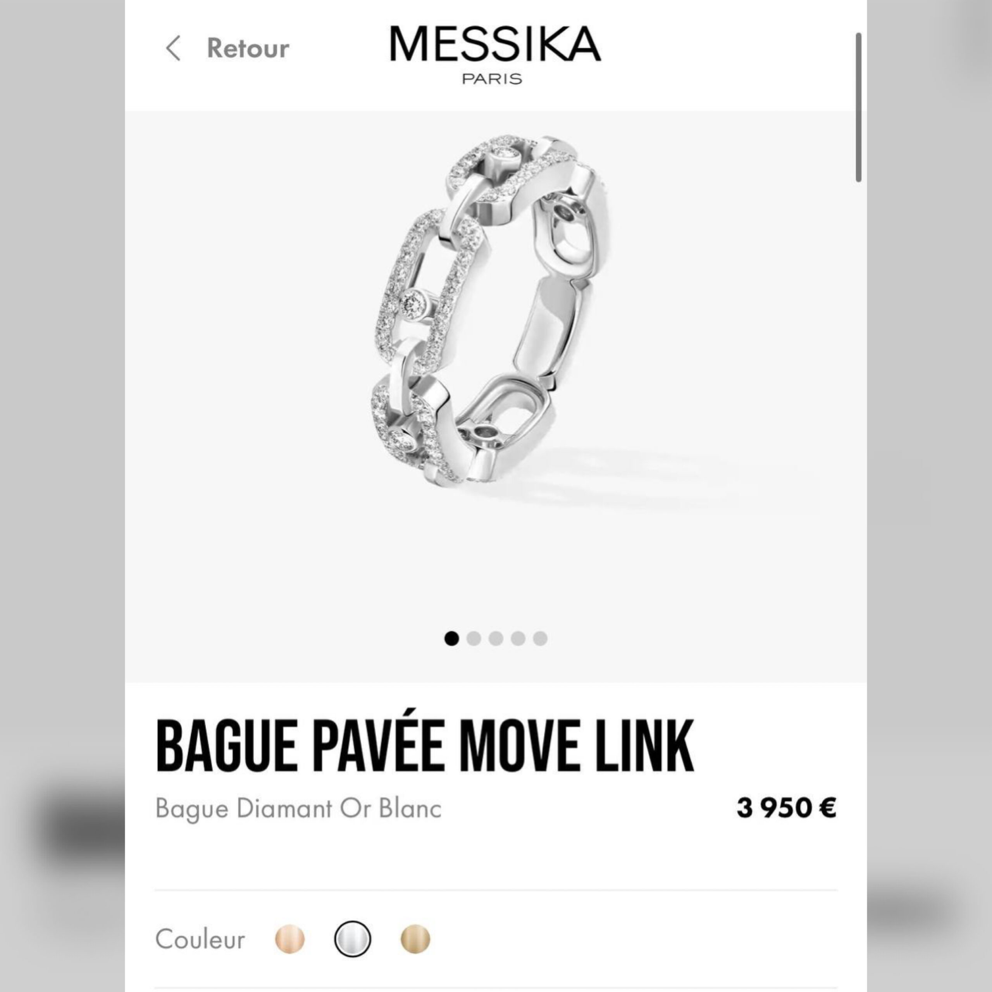Select the first carousel dot indicator
This screenshot has height=992, width=992.
coord(451,638)
